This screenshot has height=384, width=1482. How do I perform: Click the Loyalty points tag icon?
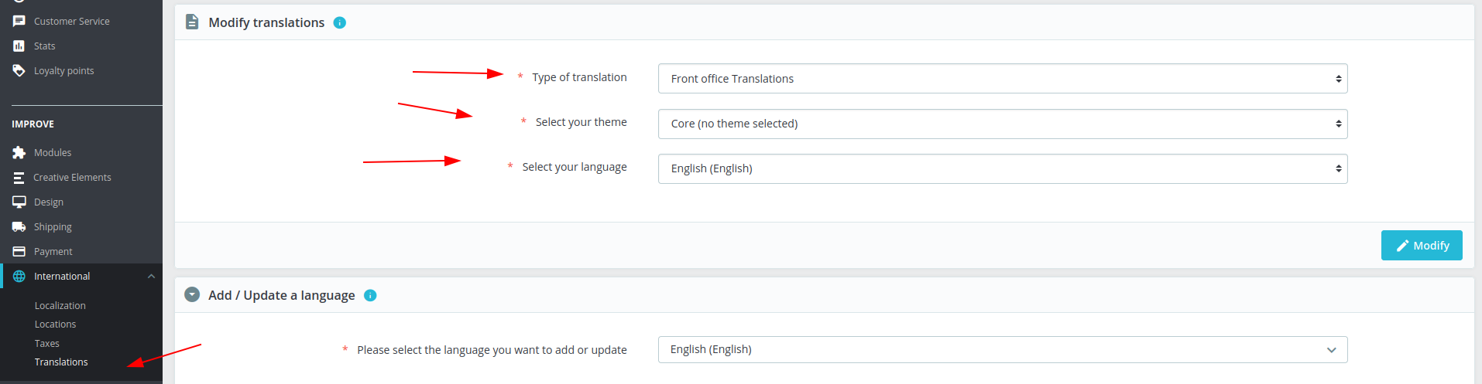[19, 70]
